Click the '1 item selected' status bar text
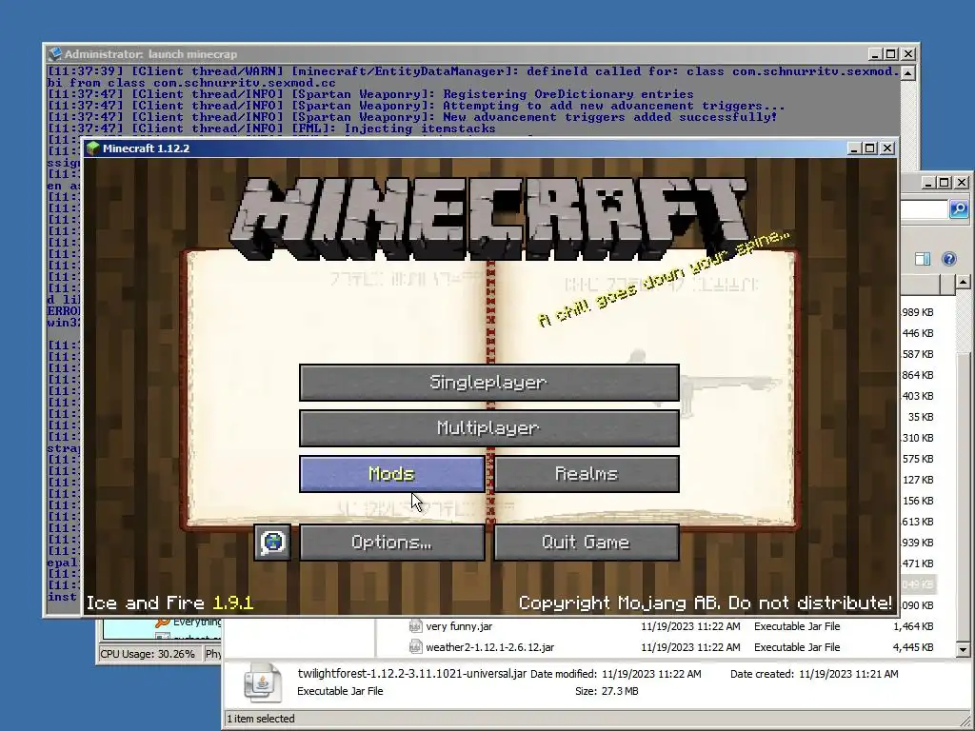The height and width of the screenshot is (731, 975). click(x=261, y=719)
